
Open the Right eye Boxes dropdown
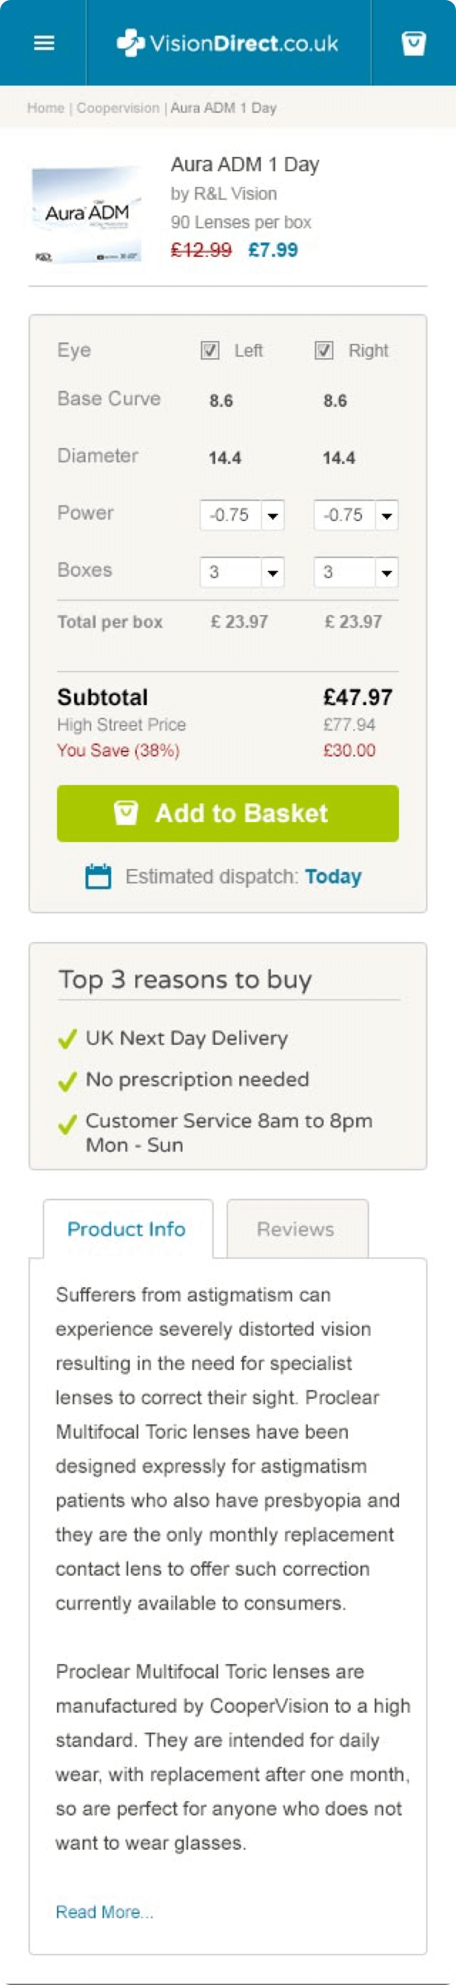[x=356, y=571]
